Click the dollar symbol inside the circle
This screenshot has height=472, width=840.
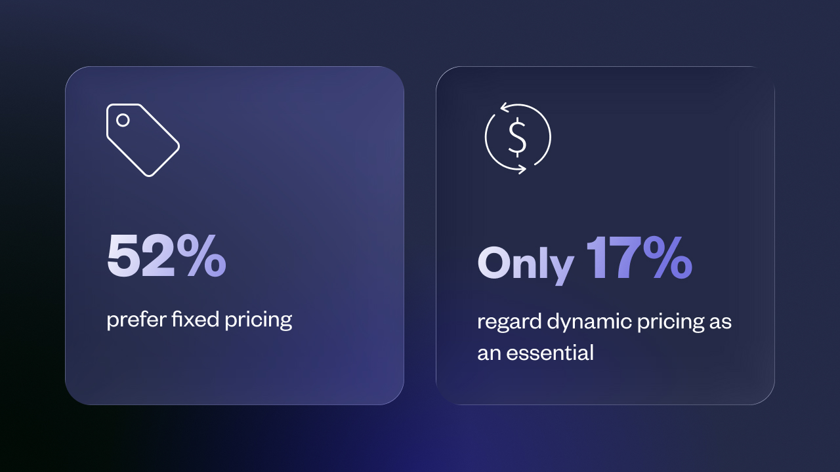517,138
